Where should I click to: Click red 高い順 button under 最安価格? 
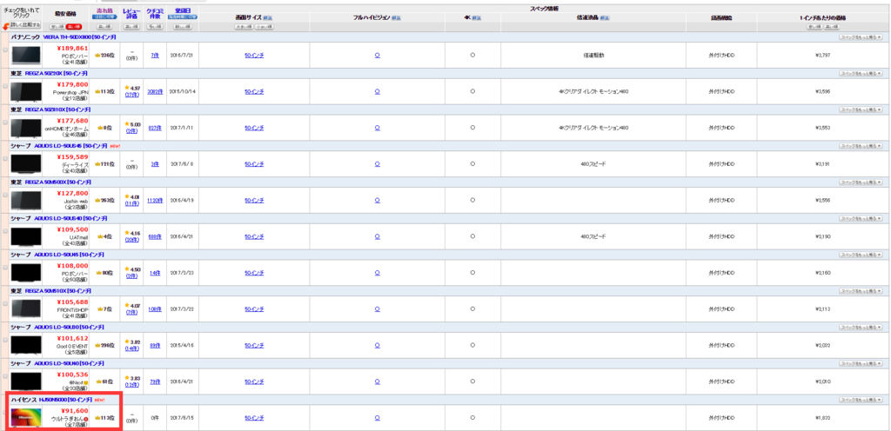(x=73, y=27)
